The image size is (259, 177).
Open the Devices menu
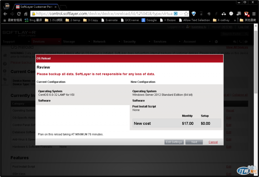(46, 42)
